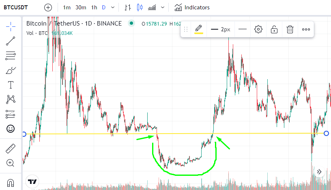Select the D daily timeframe
The width and height of the screenshot is (331, 190).
point(104,8)
